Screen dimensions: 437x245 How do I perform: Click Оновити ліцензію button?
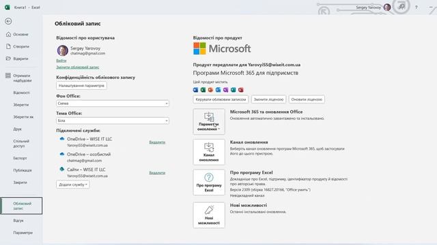coord(307,99)
